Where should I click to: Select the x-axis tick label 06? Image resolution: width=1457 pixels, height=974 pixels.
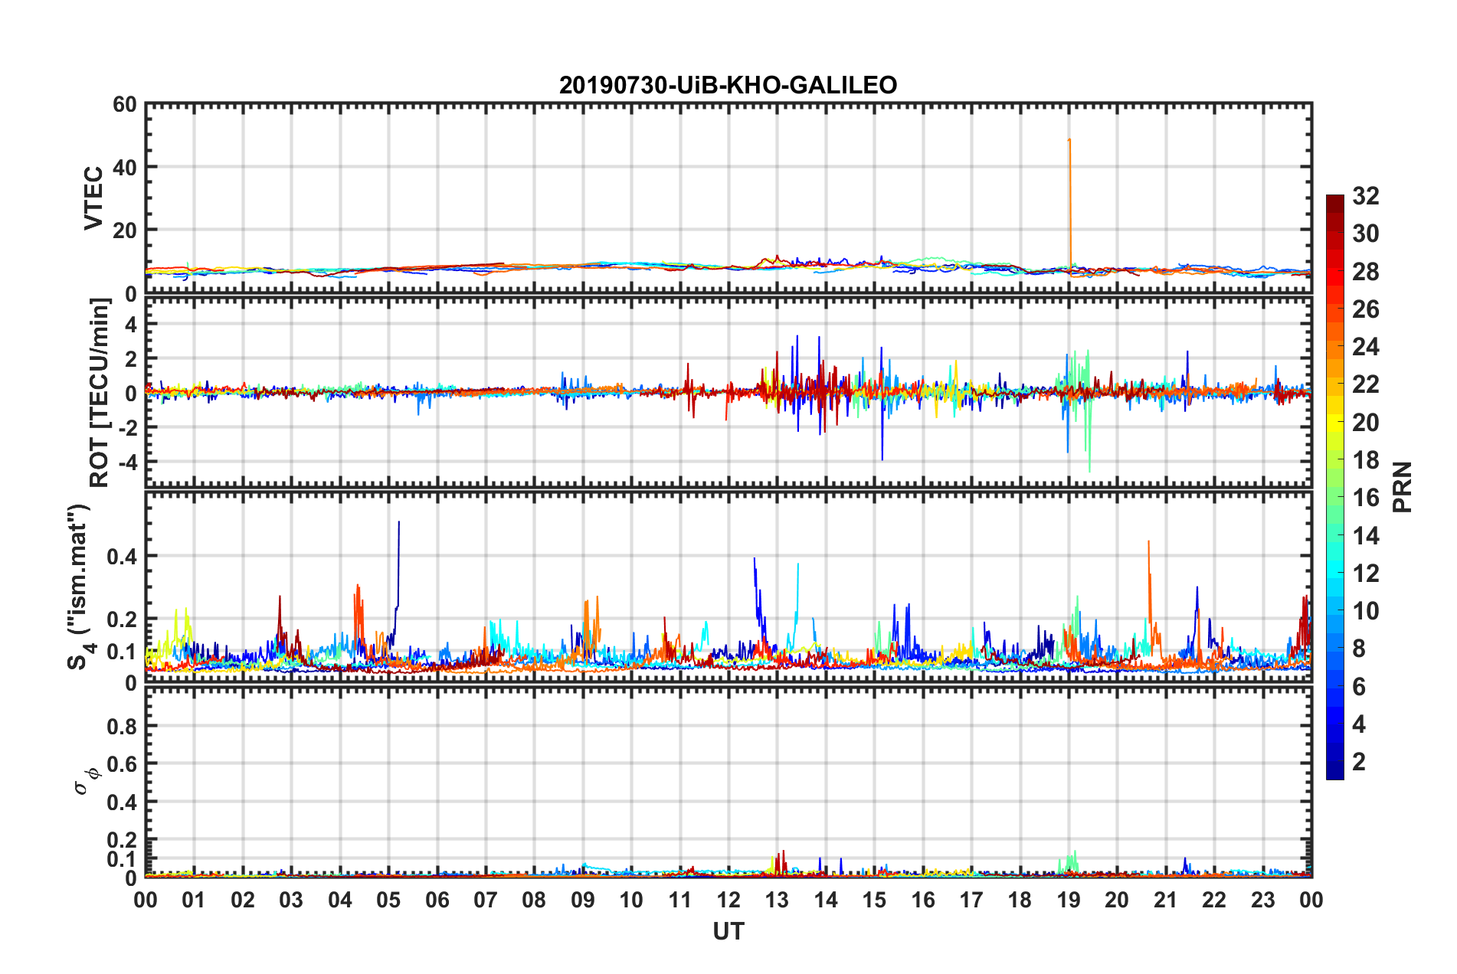coord(437,900)
